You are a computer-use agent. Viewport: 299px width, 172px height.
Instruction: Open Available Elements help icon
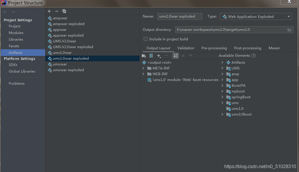tap(254, 56)
